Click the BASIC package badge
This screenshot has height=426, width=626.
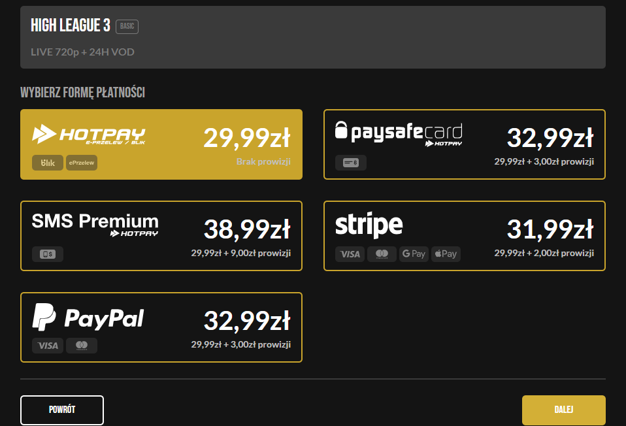[127, 26]
